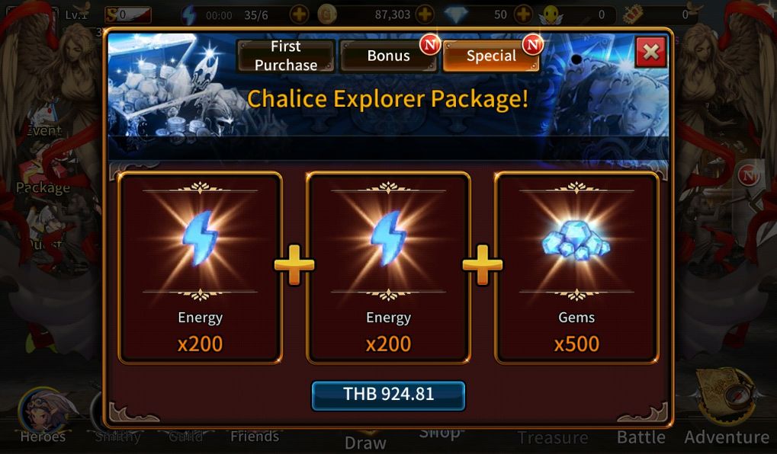
Task: Buy package for THB 924.81
Action: click(x=389, y=395)
